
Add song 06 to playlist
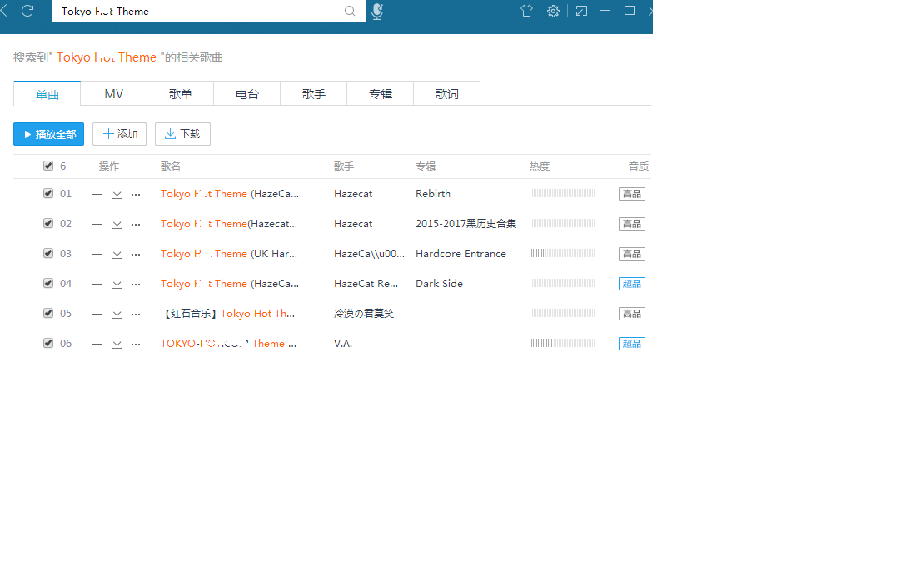pos(97,344)
